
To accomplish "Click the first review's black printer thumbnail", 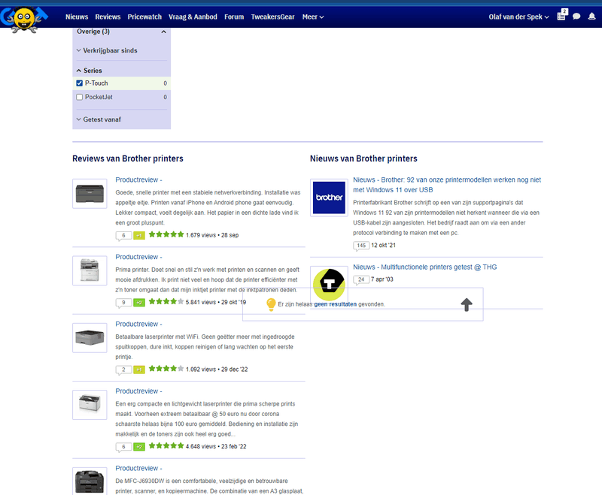I will (x=90, y=194).
